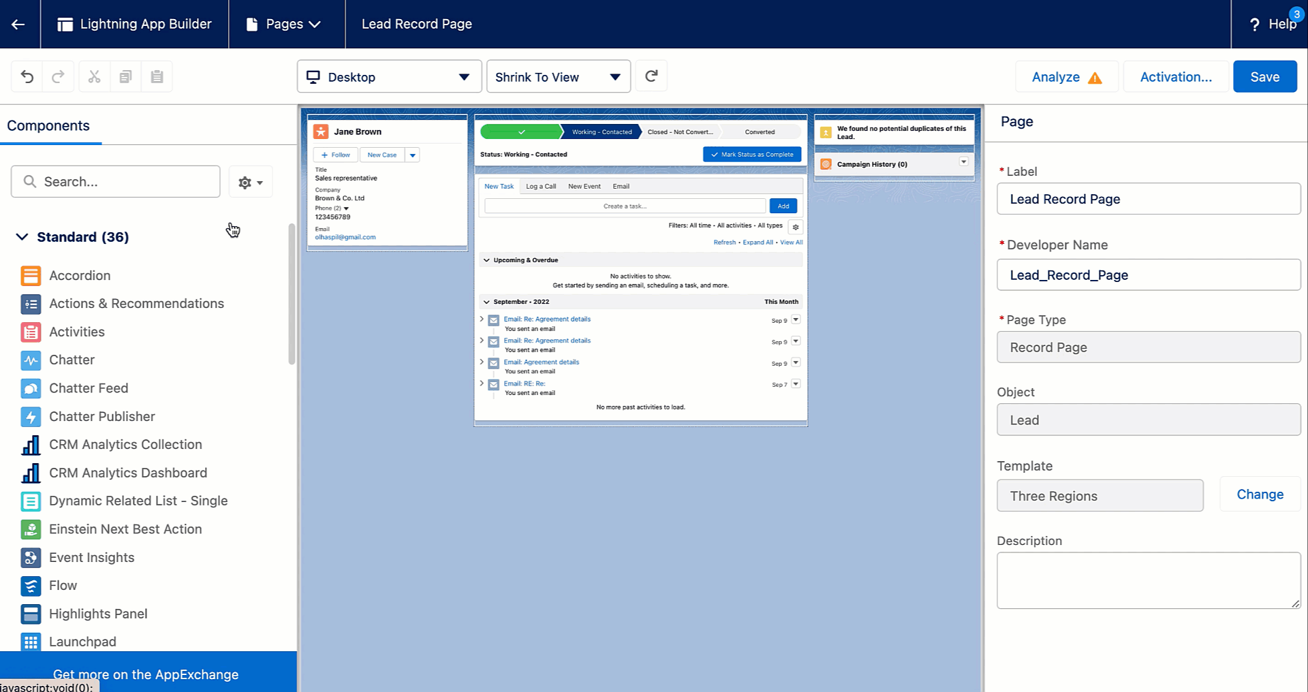Screen dimensions: 1308x692
Task: Click the Closed - Not Converted path stage
Action: (x=679, y=132)
